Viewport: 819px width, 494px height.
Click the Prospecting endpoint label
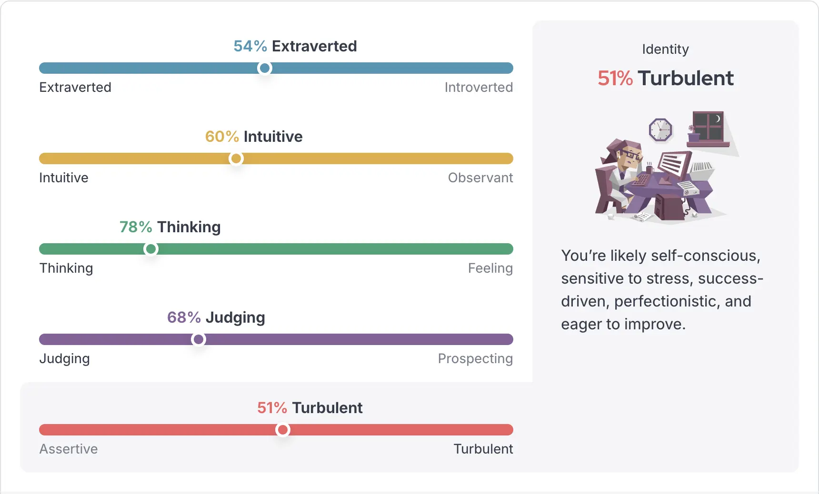(x=475, y=358)
